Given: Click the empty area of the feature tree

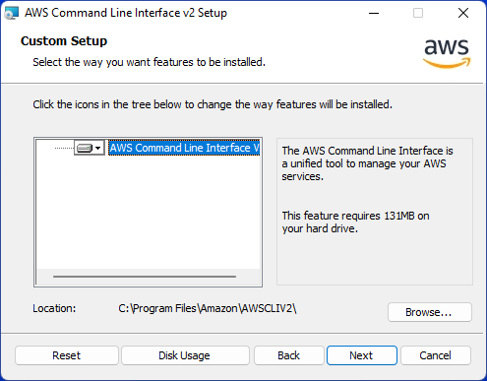Looking at the screenshot, I should coord(149,213).
